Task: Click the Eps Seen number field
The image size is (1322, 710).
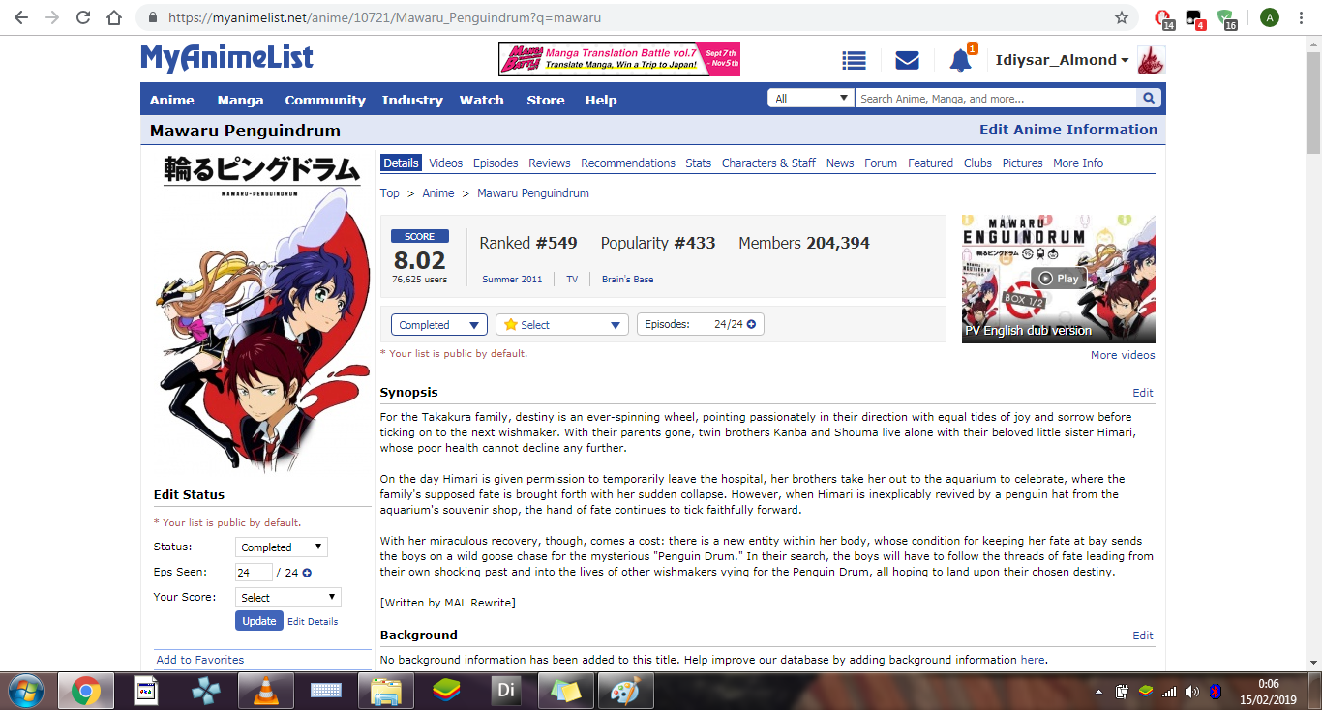Action: tap(254, 572)
